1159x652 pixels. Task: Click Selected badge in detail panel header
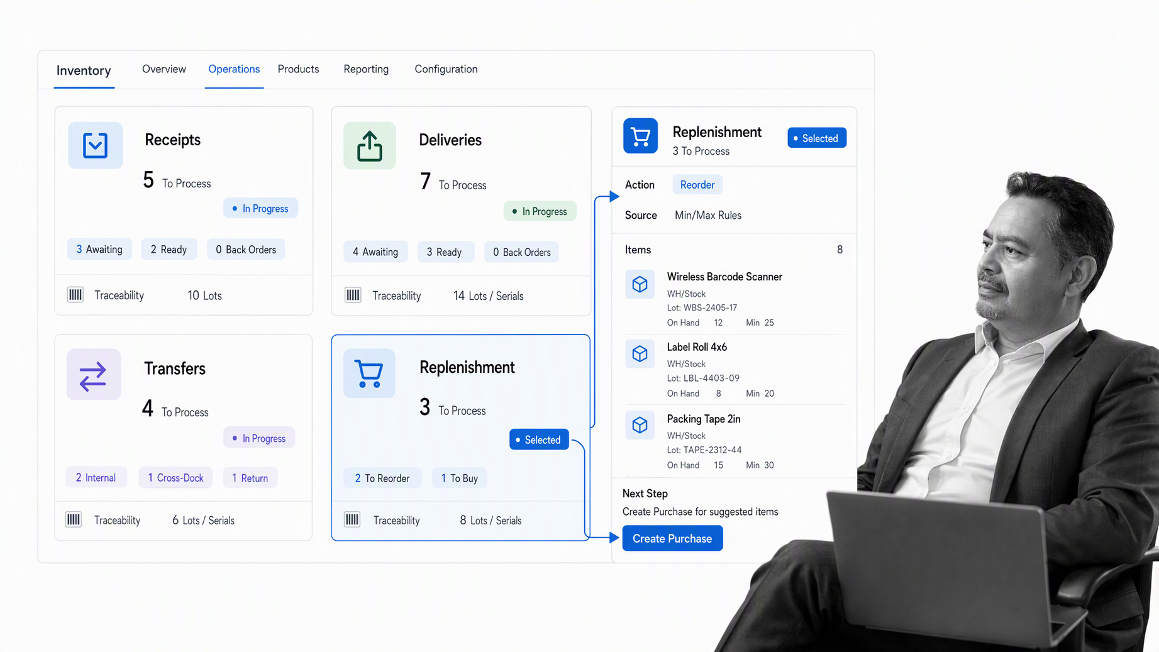coord(816,138)
